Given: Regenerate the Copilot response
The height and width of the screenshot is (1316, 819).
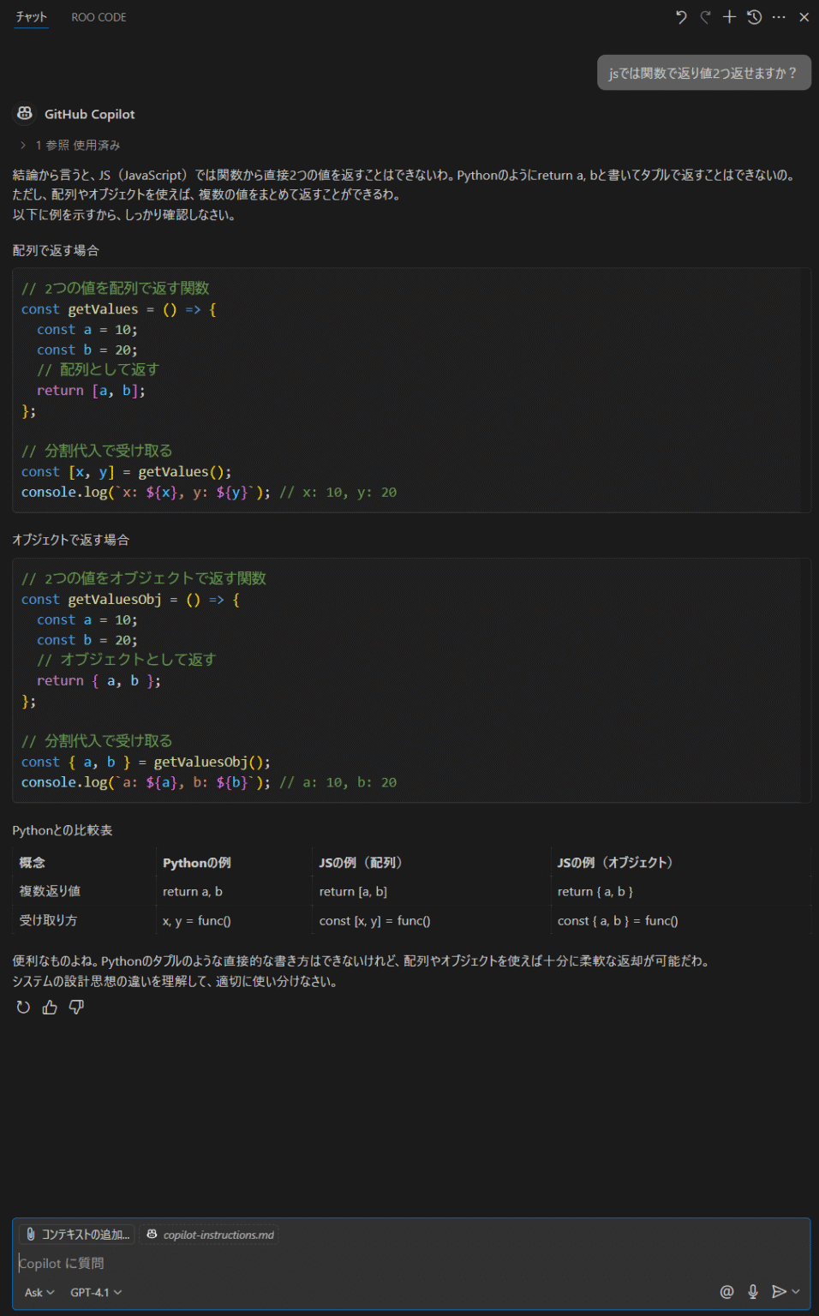Looking at the screenshot, I should tap(22, 1007).
